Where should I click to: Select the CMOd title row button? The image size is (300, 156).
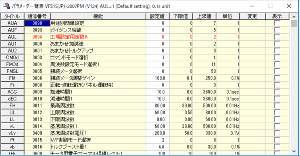coord(12,57)
